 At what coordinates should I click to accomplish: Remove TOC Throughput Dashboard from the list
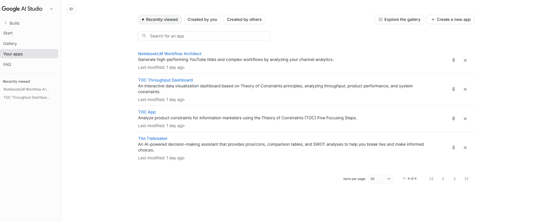pyautogui.click(x=465, y=89)
